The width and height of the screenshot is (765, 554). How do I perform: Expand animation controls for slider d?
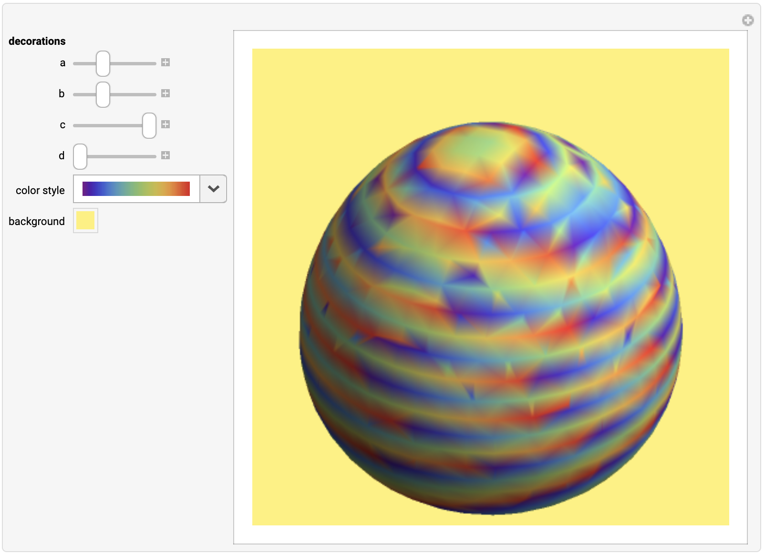point(165,155)
